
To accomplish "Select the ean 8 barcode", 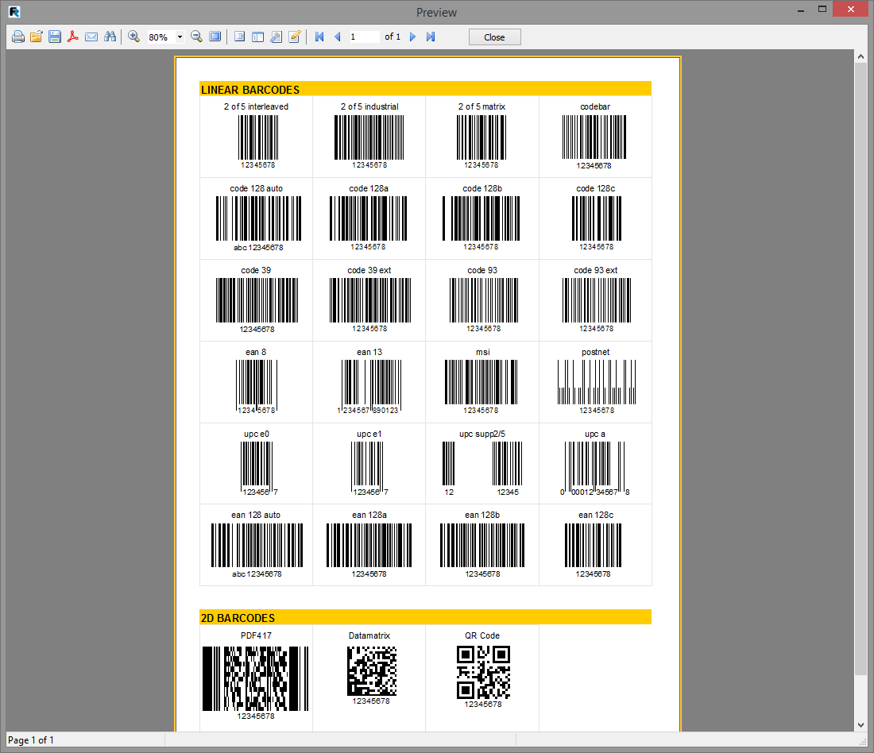I will [x=257, y=385].
